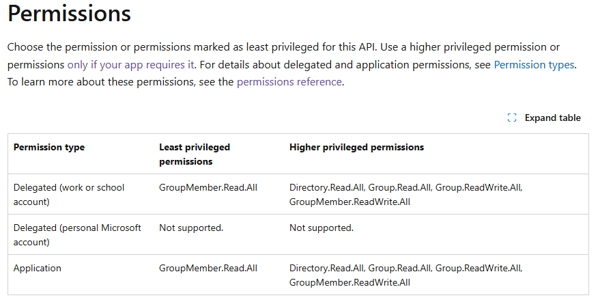
Task: Click the Permissions heading
Action: [x=69, y=14]
